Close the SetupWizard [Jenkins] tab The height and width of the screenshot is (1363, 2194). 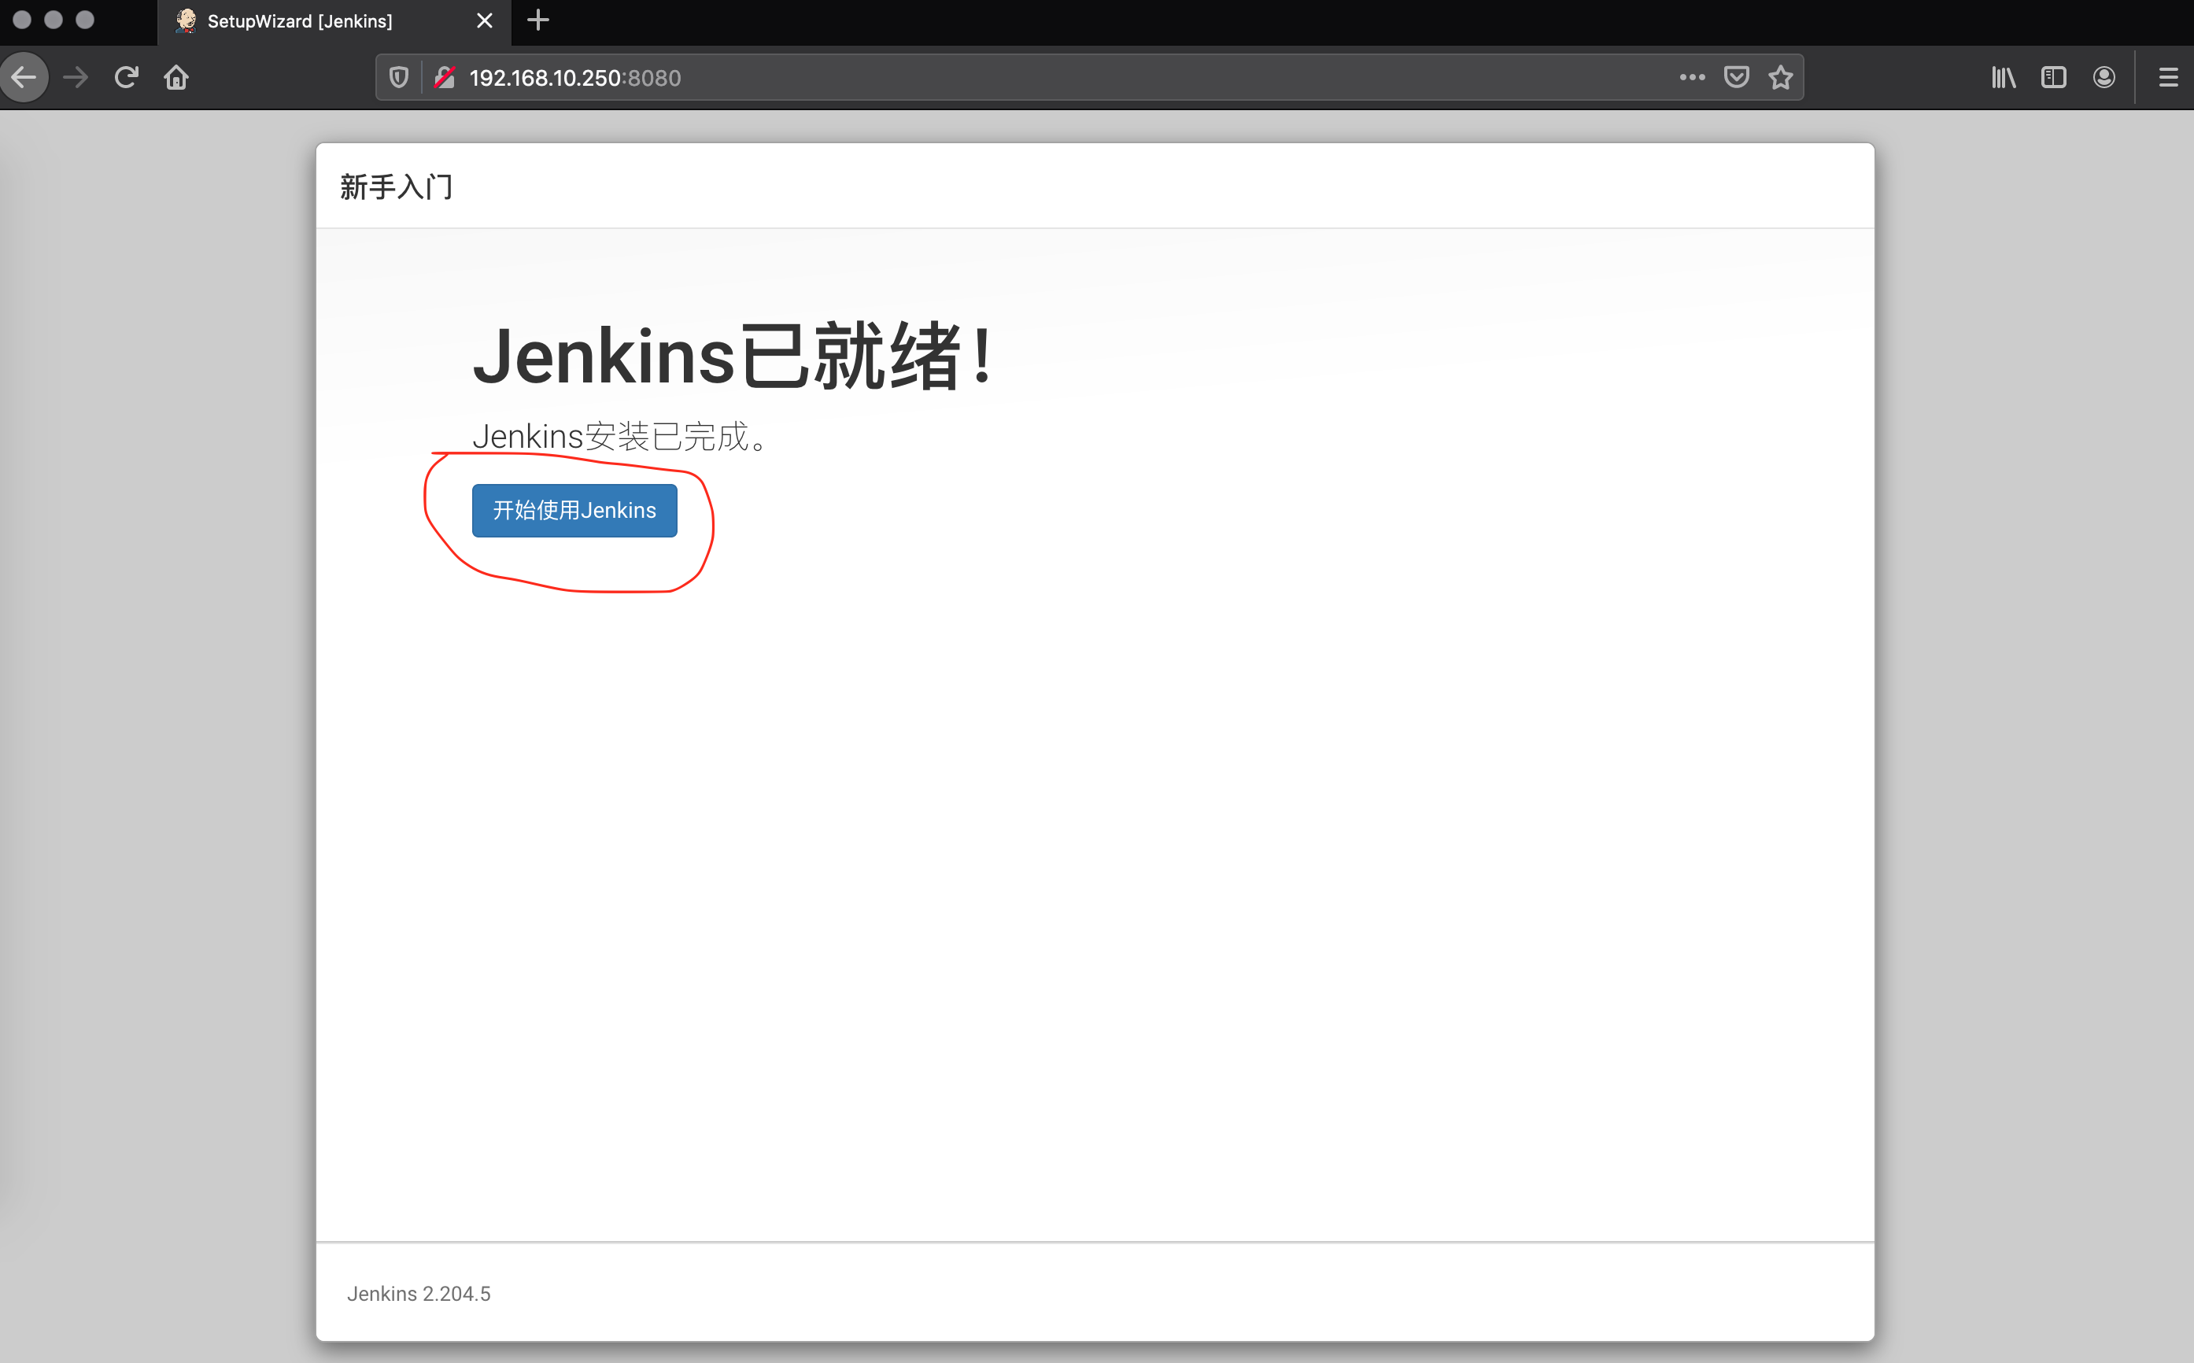(485, 20)
